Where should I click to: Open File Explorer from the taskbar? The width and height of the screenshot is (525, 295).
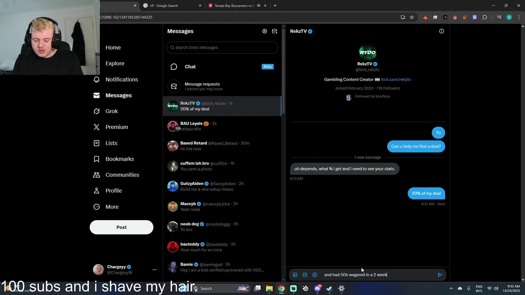pos(269,288)
